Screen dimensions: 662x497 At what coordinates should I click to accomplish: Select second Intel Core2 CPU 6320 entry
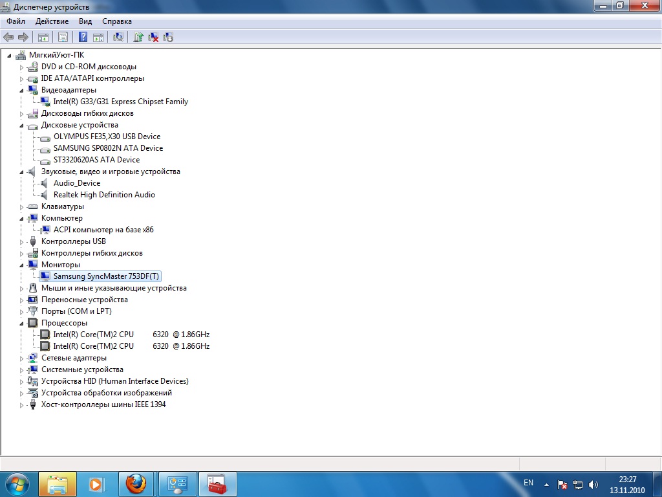[x=131, y=346]
